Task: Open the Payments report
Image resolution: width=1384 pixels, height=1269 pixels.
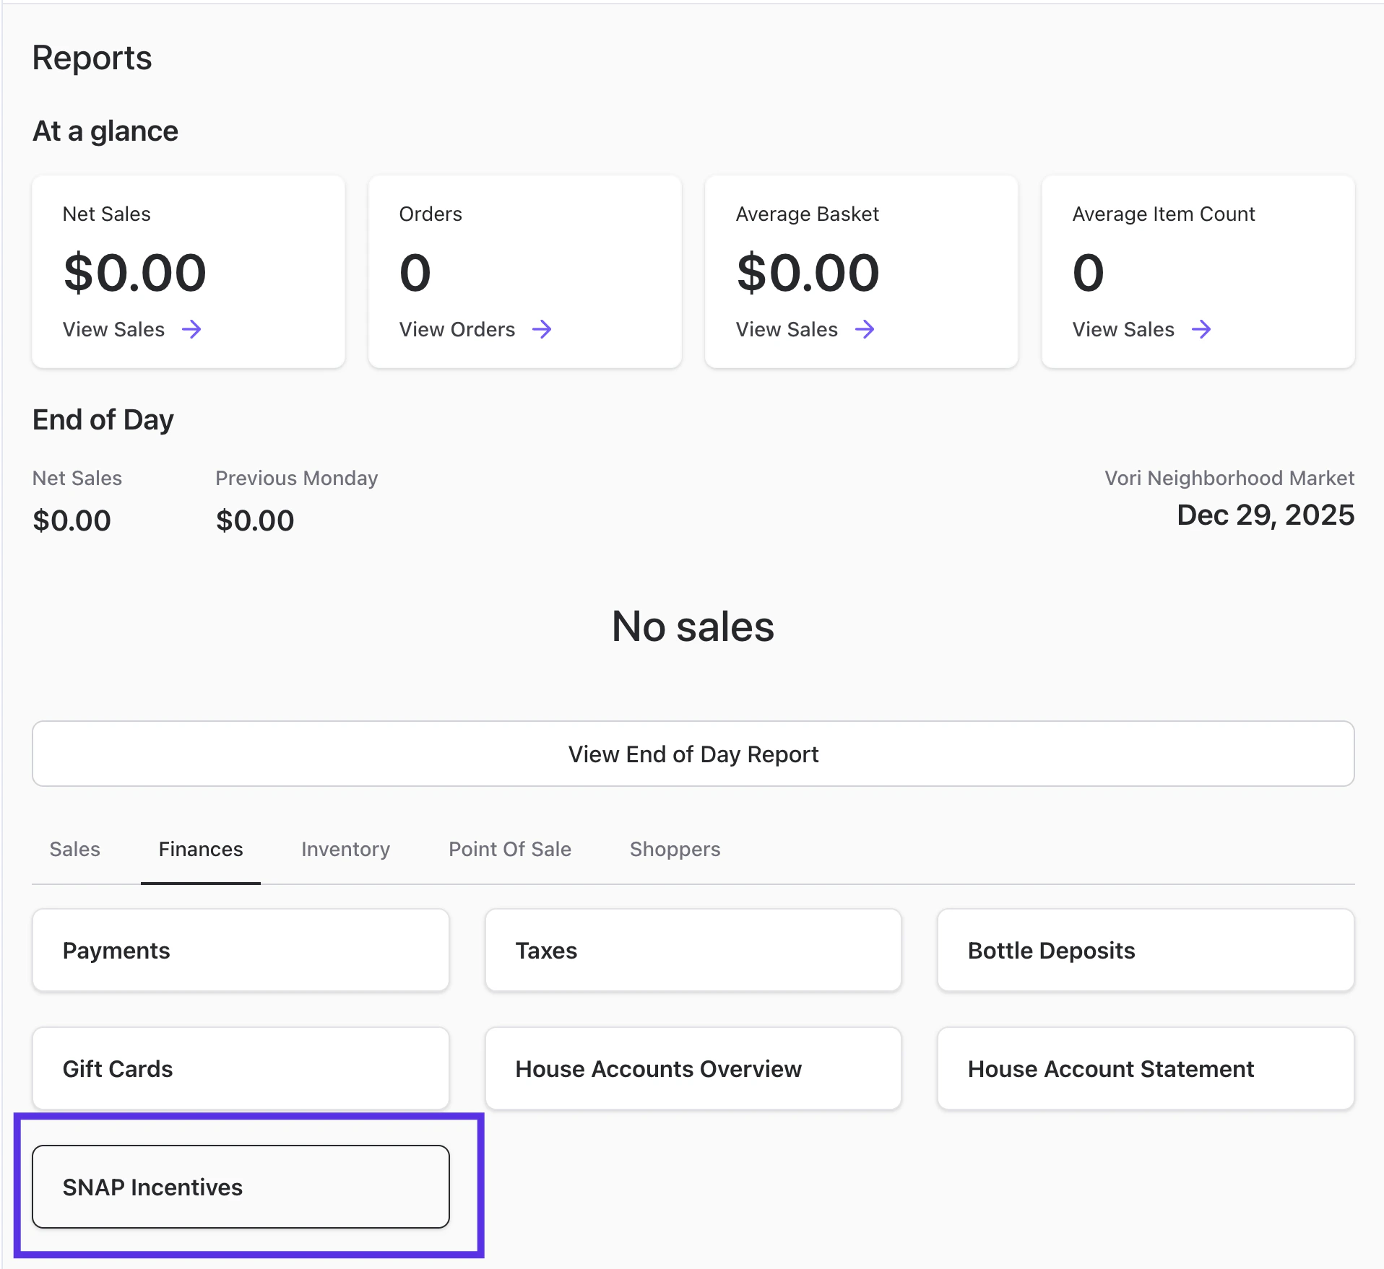Action: 241,950
